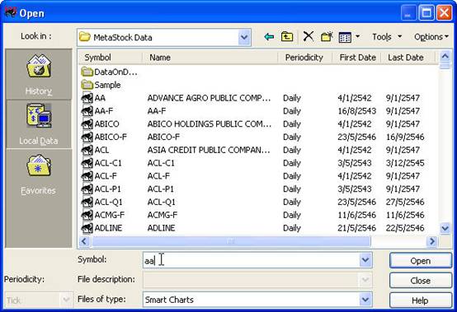The image size is (457, 312).
Task: Select the Local Data shortcut
Action: [39, 124]
